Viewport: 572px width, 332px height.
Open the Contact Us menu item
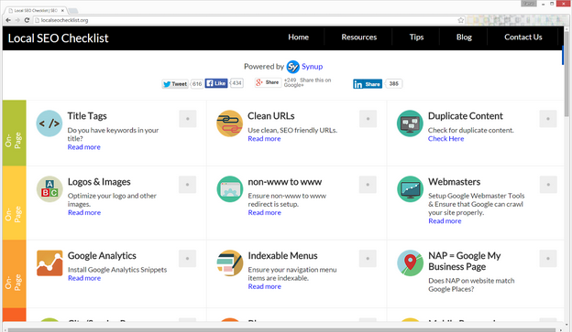pyautogui.click(x=523, y=37)
